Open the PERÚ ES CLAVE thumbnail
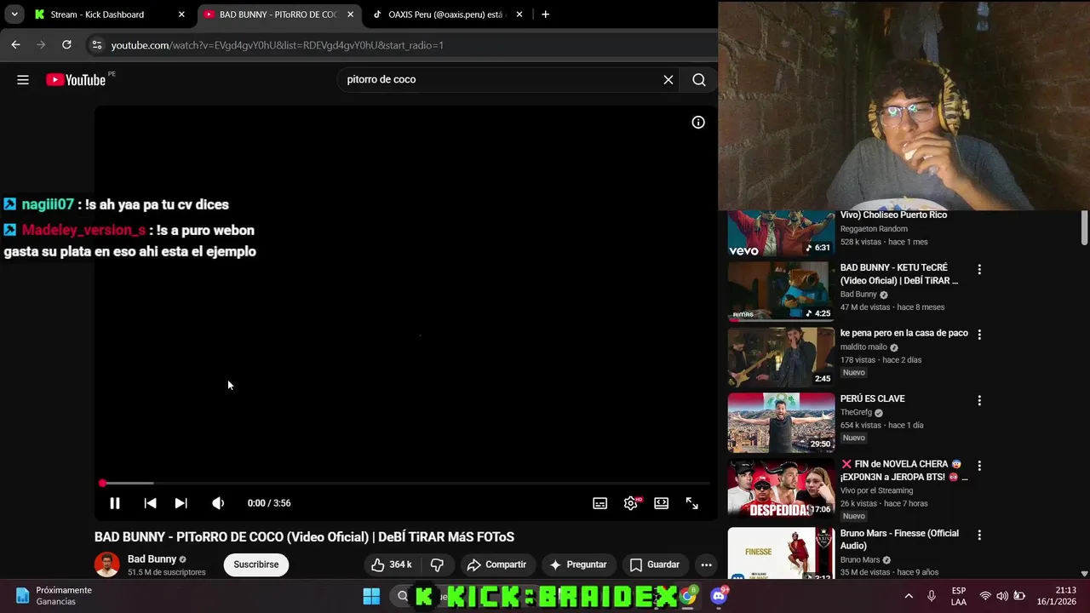 pos(781,422)
